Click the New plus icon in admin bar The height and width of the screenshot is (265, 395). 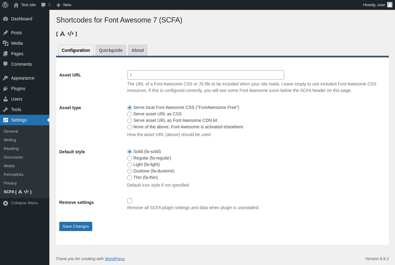[58, 5]
